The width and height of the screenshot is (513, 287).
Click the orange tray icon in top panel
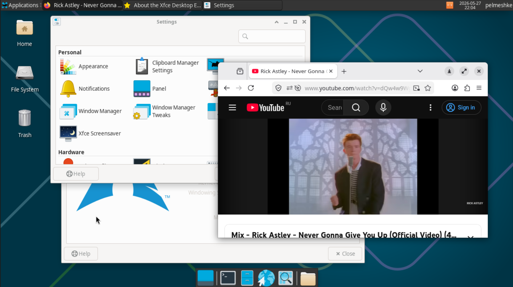click(450, 5)
